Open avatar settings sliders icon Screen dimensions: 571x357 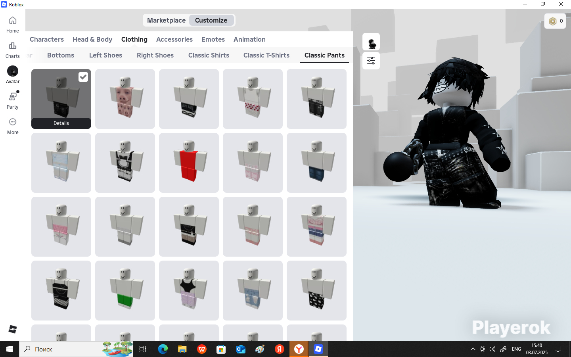click(x=371, y=61)
